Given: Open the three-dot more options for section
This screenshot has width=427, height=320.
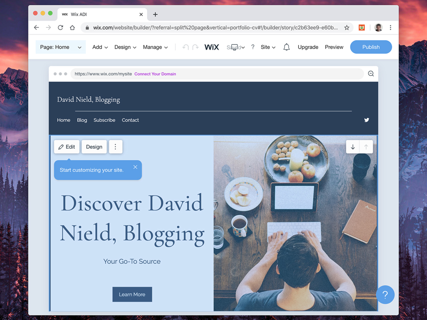Looking at the screenshot, I should [x=115, y=147].
